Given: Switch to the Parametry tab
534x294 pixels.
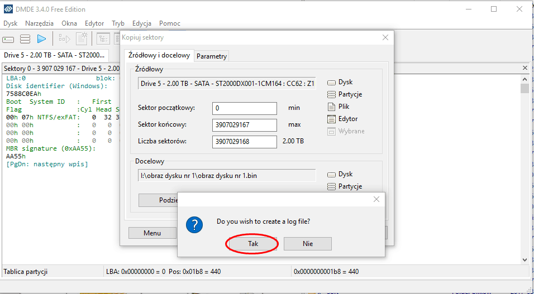Looking at the screenshot, I should (x=212, y=56).
